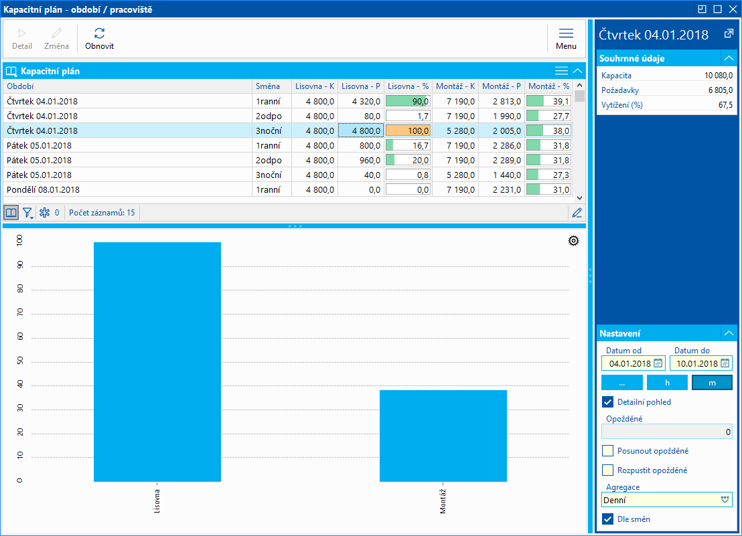Click the pop-out icon beside date title
742x536 pixels.
point(729,34)
